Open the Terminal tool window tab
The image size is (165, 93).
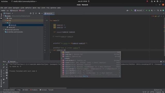(x=43, y=90)
